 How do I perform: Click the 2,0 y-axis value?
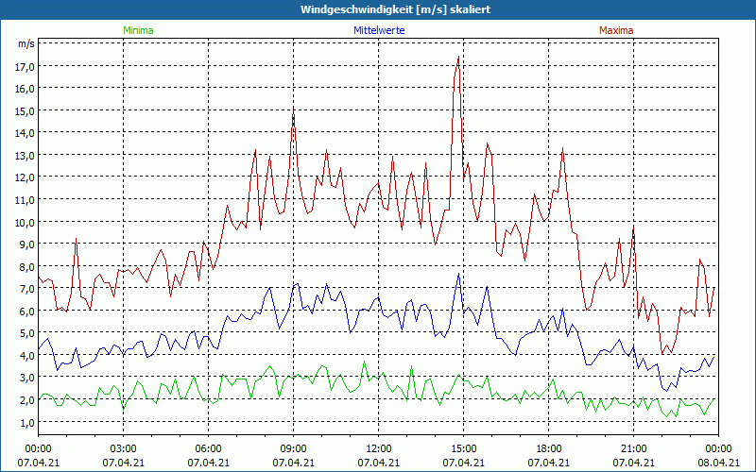tap(27, 400)
